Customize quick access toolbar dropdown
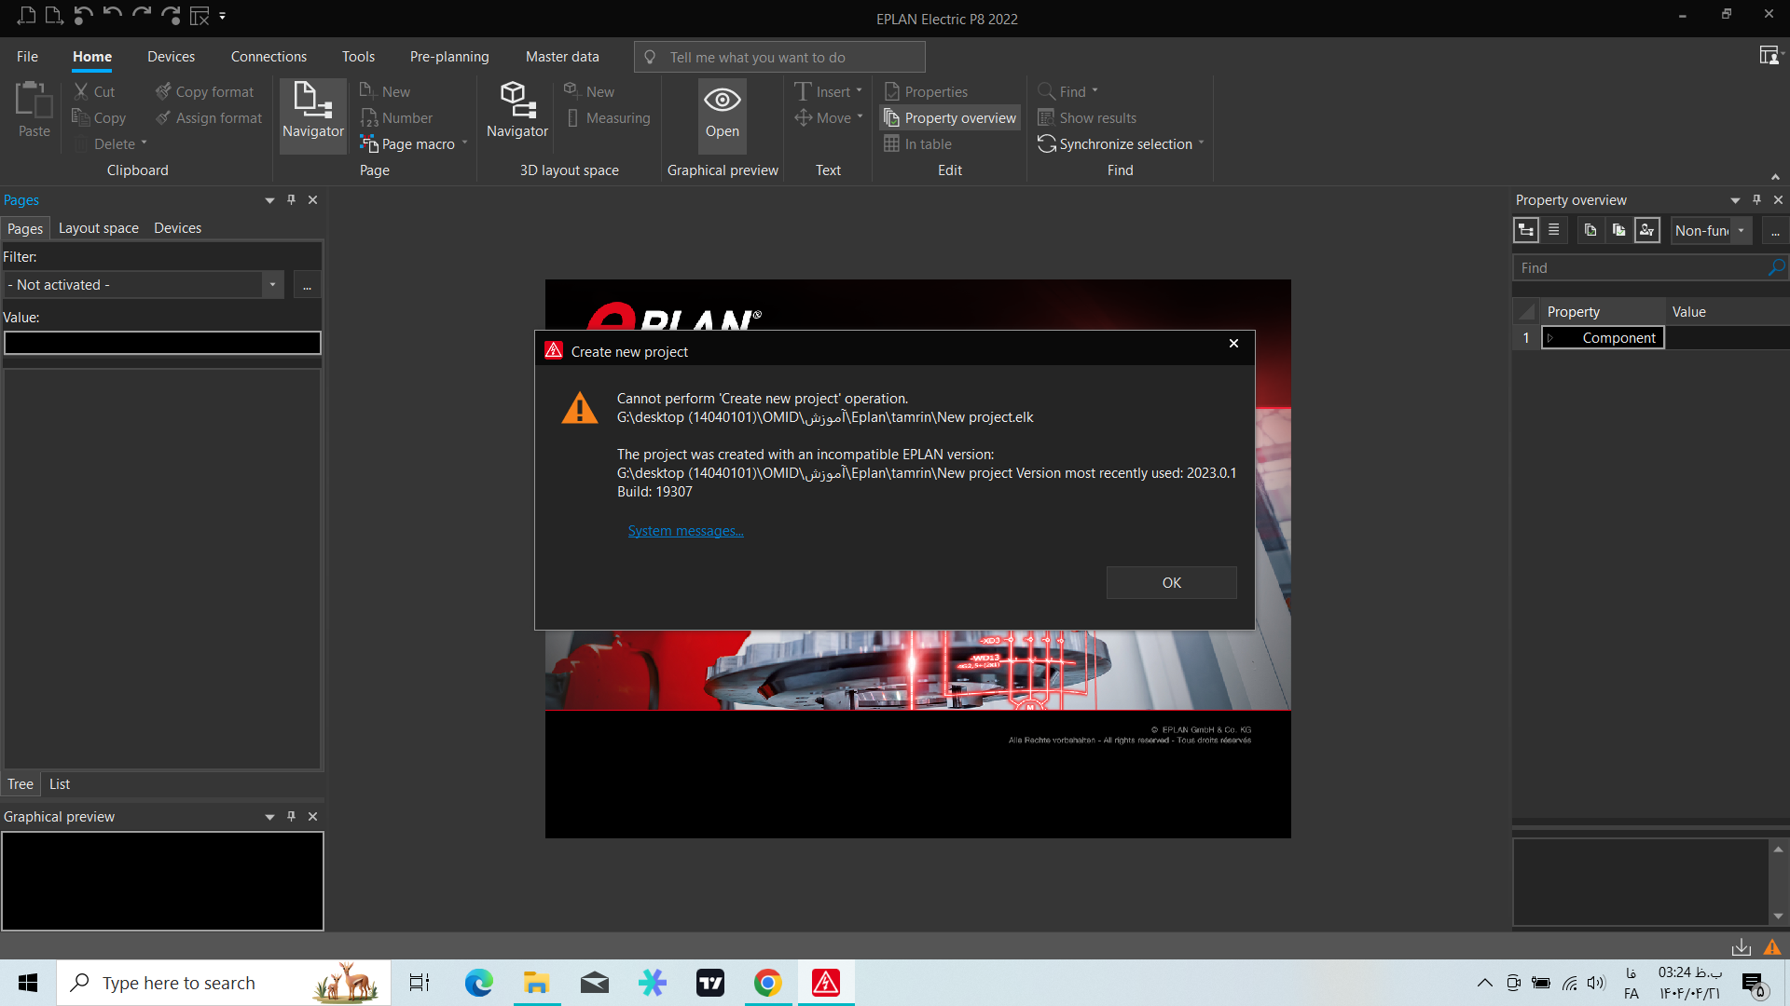The height and width of the screenshot is (1006, 1790). tap(222, 16)
